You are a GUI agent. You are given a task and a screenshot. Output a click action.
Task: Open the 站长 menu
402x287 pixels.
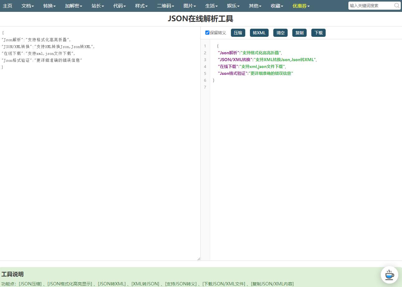click(98, 6)
